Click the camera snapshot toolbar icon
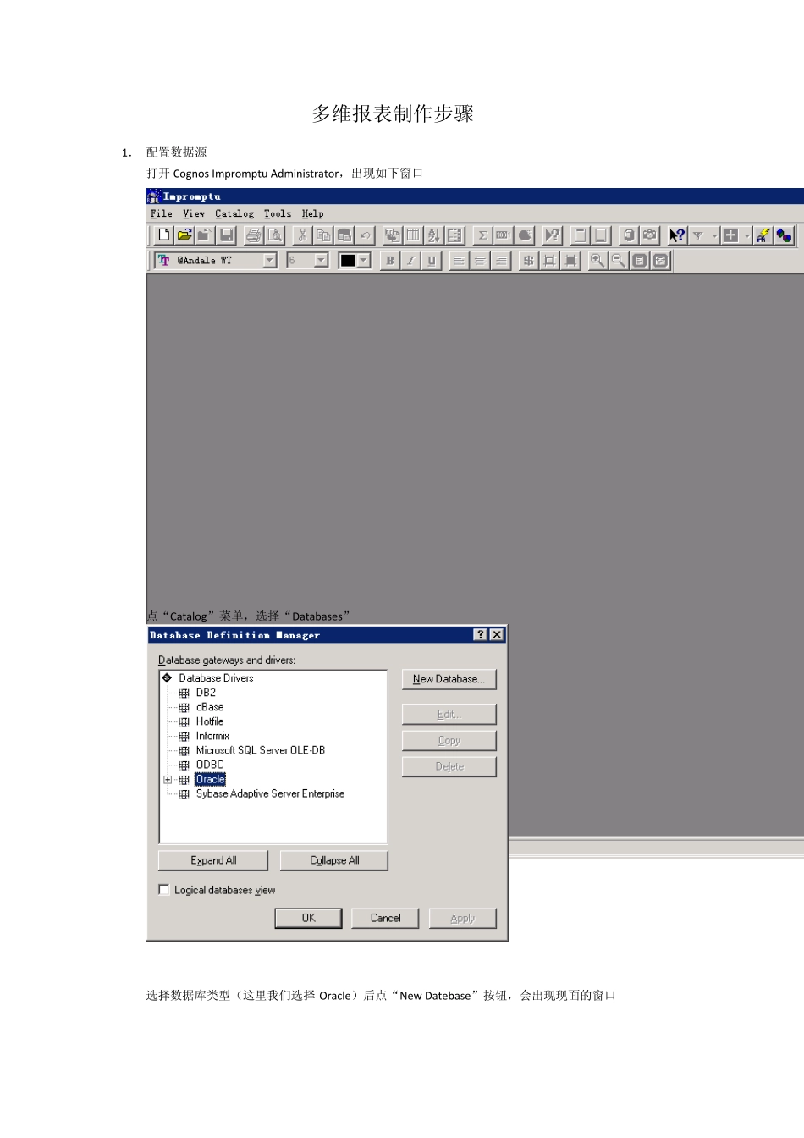 click(x=649, y=235)
